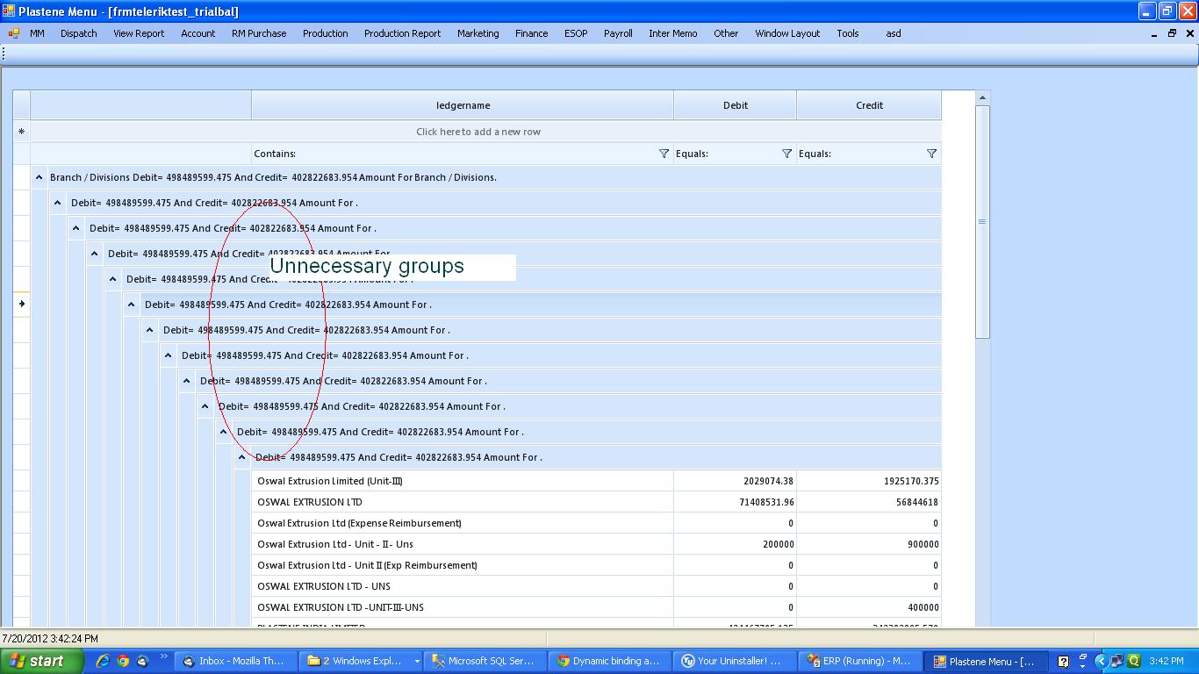
Task: Click the credit value 400000
Action: tap(923, 607)
